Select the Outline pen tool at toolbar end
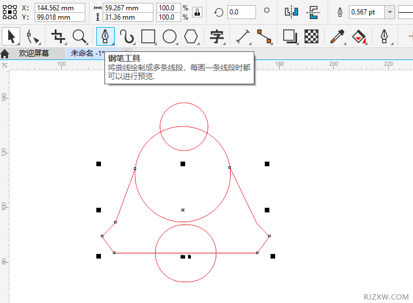The height and width of the screenshot is (303, 413). (x=385, y=36)
